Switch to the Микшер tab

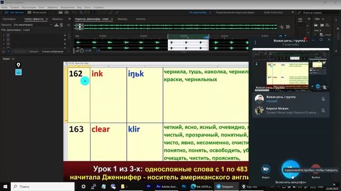tap(123, 19)
